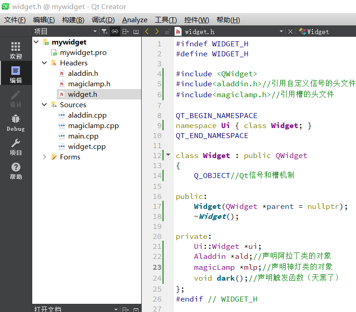Collapse the Sources folder
The image size is (356, 312).
point(44,104)
